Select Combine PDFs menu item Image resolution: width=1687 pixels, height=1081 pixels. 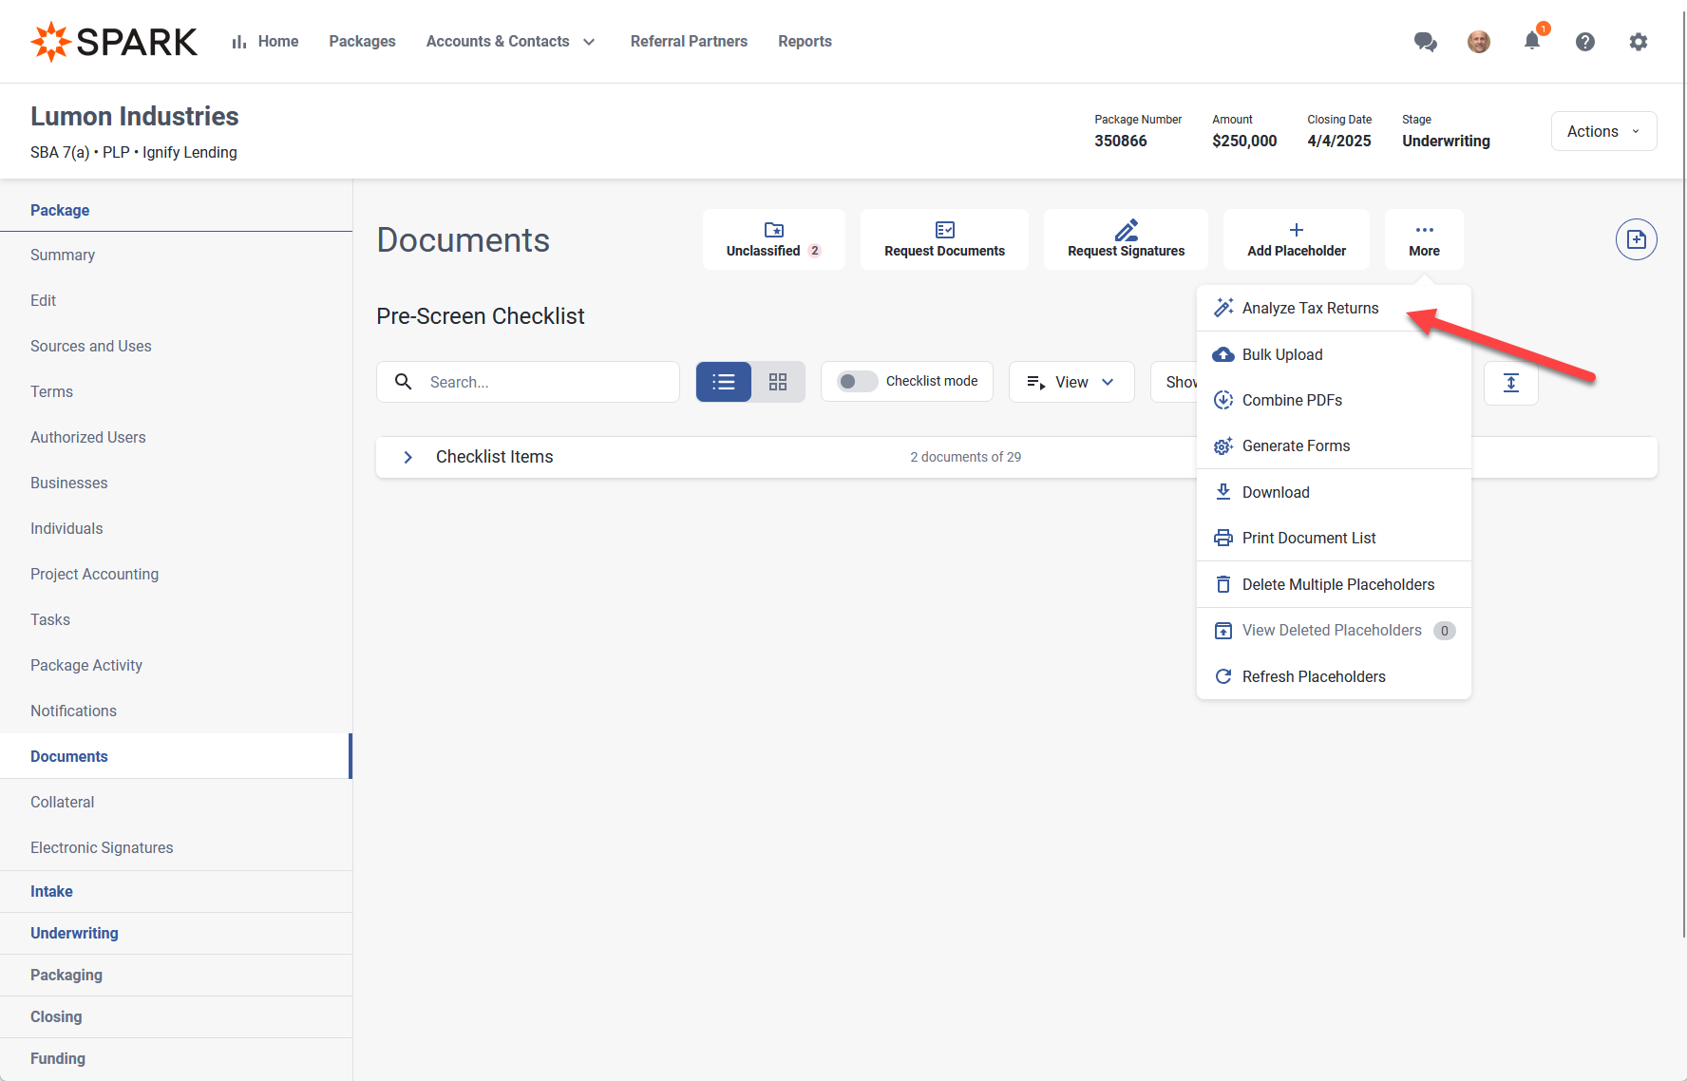(1334, 400)
